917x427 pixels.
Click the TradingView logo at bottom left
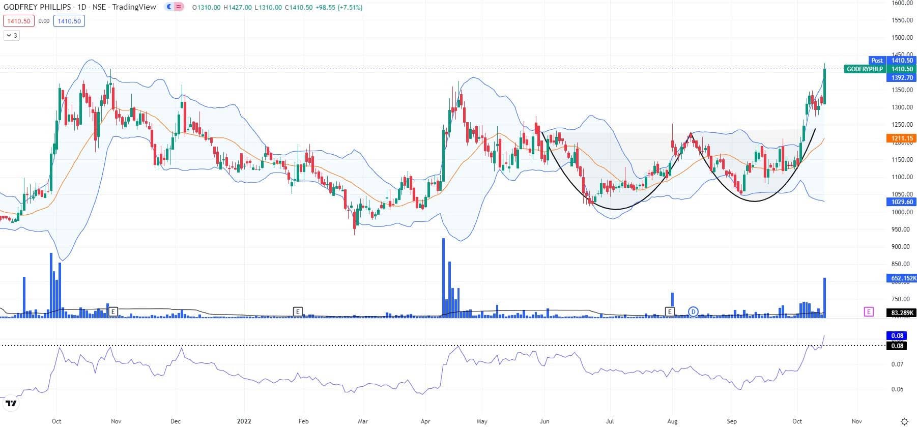(x=10, y=404)
